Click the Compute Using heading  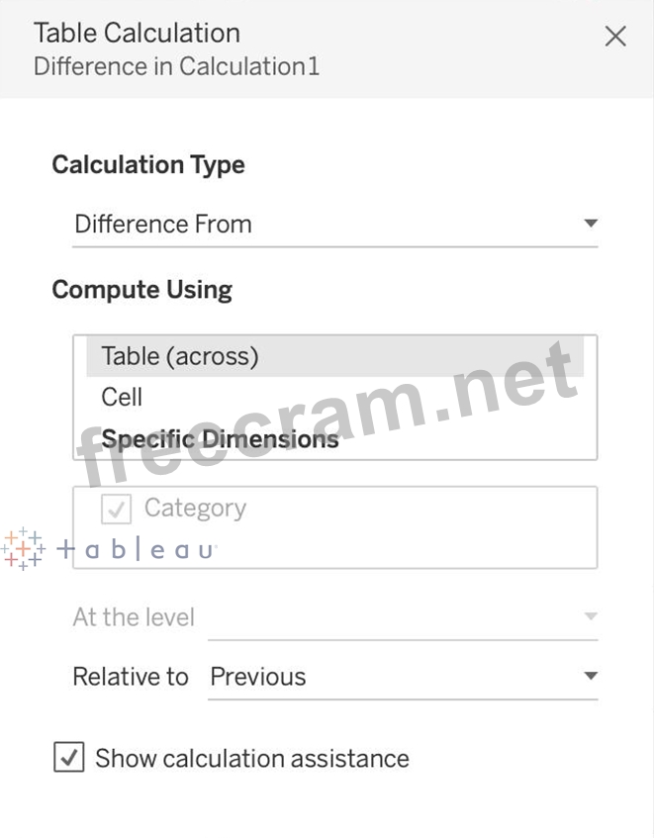tap(141, 290)
